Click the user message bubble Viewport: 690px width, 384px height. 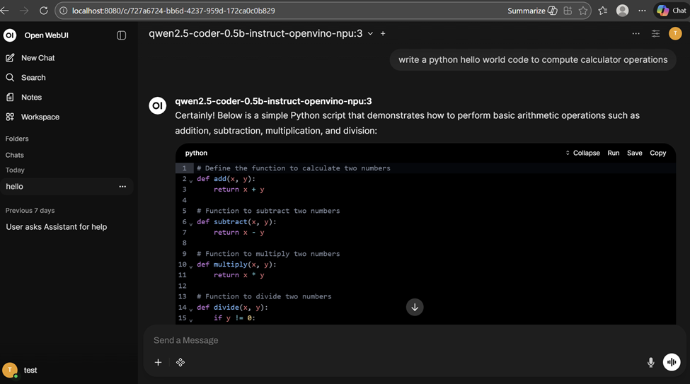click(x=533, y=60)
